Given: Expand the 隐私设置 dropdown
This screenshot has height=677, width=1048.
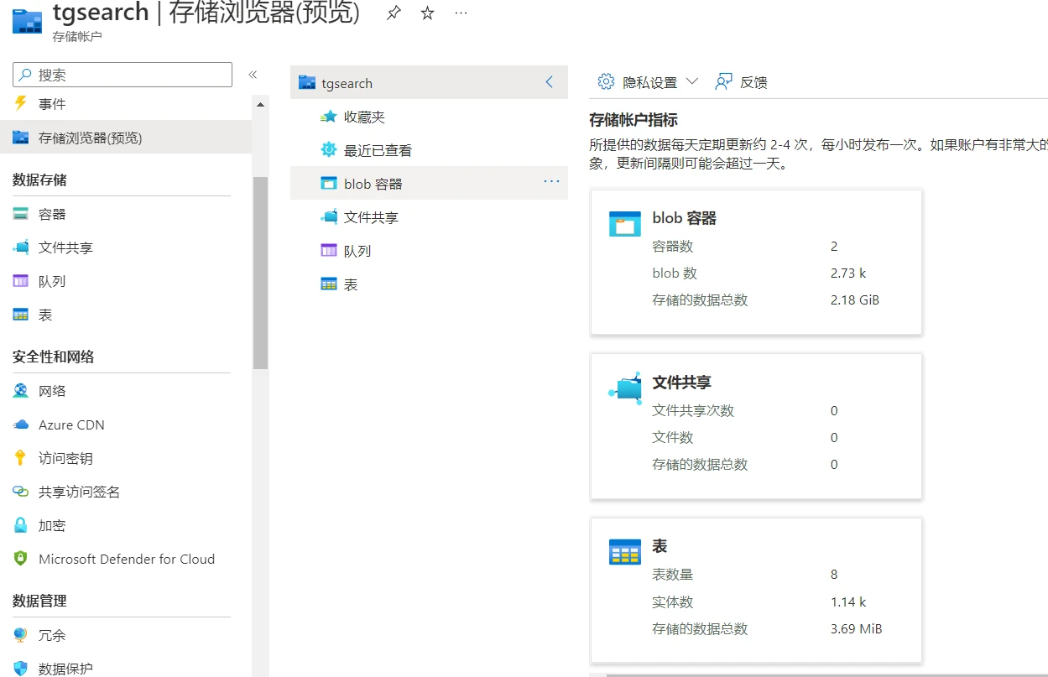Looking at the screenshot, I should tap(648, 82).
